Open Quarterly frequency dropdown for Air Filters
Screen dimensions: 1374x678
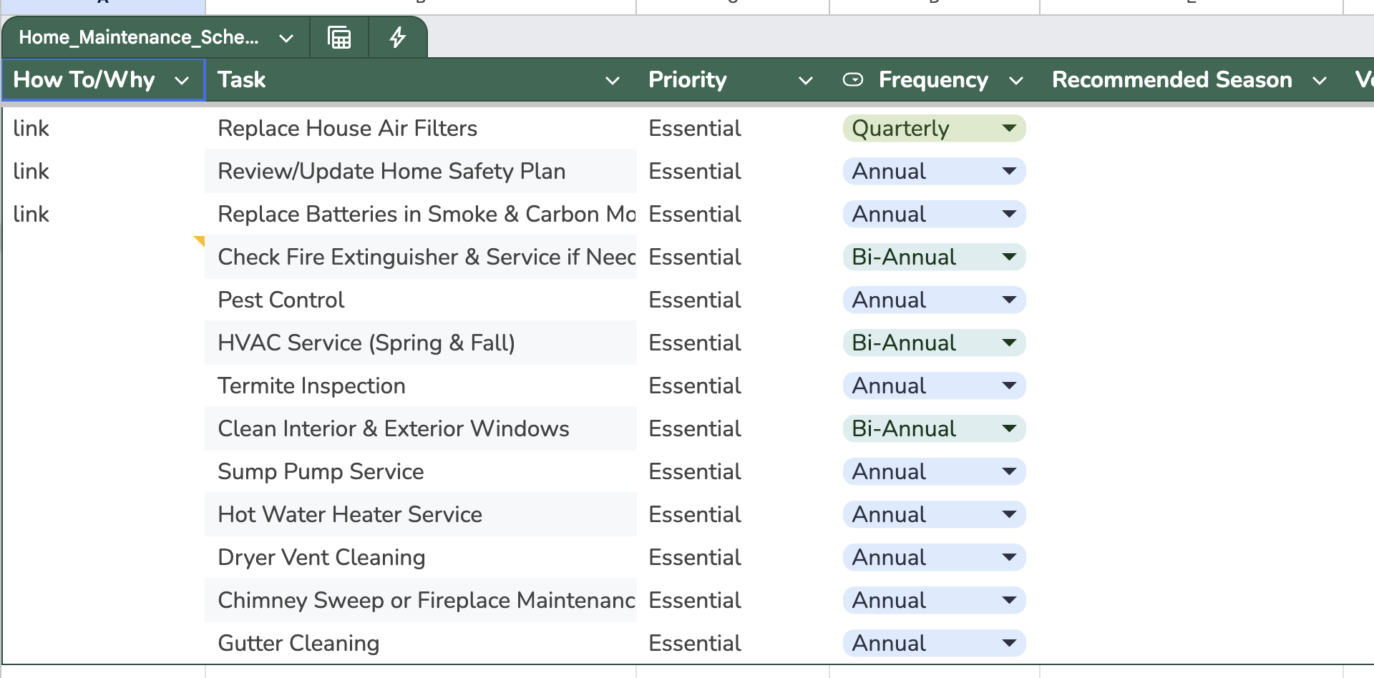click(1009, 129)
